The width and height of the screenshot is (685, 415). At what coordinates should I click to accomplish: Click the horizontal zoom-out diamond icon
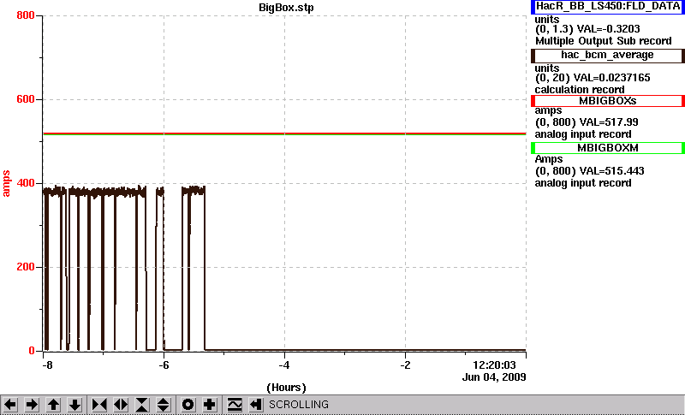121,405
